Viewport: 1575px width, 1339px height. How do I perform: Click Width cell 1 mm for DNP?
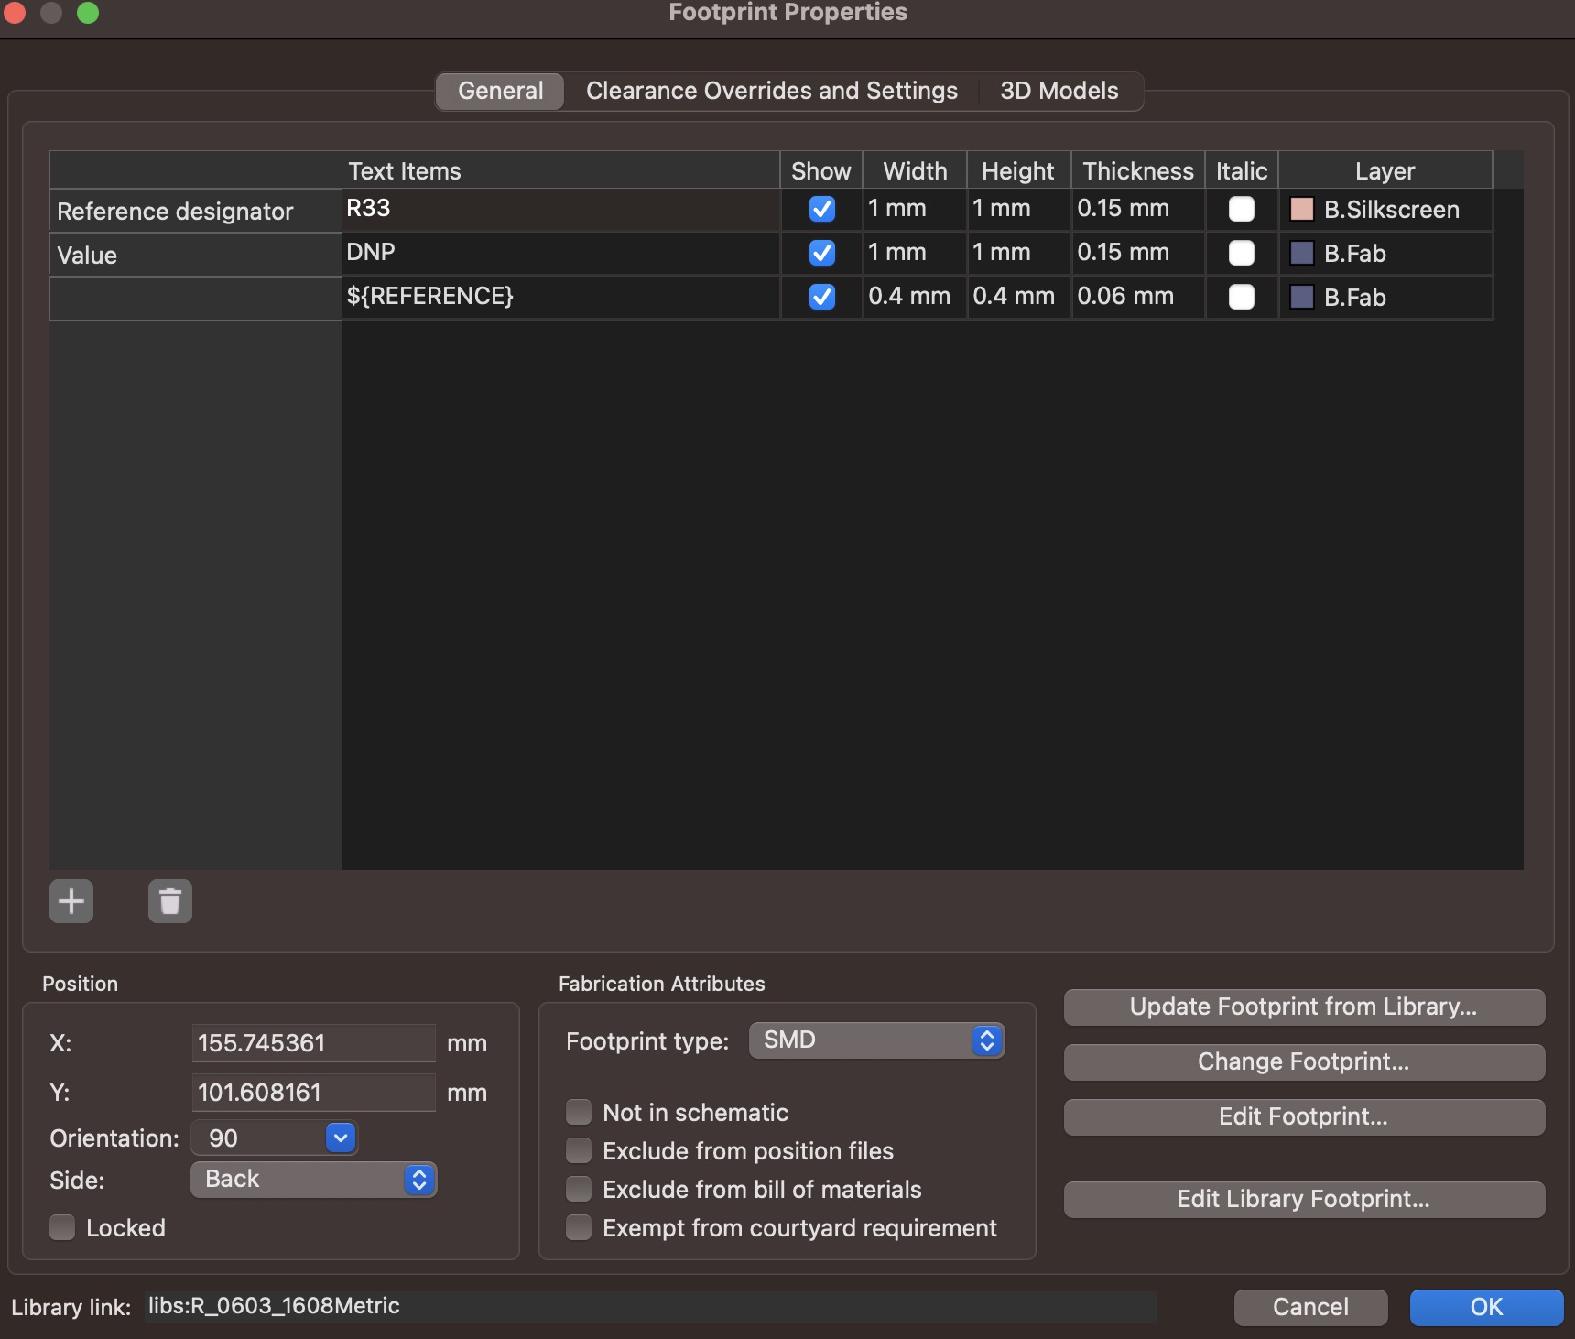(915, 254)
